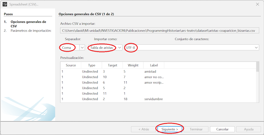Select step Parámetros de importación
This screenshot has width=264, height=135.
31,31
